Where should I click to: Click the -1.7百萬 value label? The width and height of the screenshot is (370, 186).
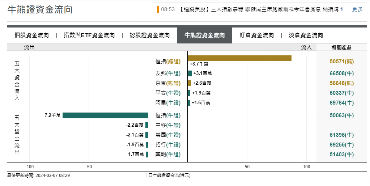coord(135,155)
